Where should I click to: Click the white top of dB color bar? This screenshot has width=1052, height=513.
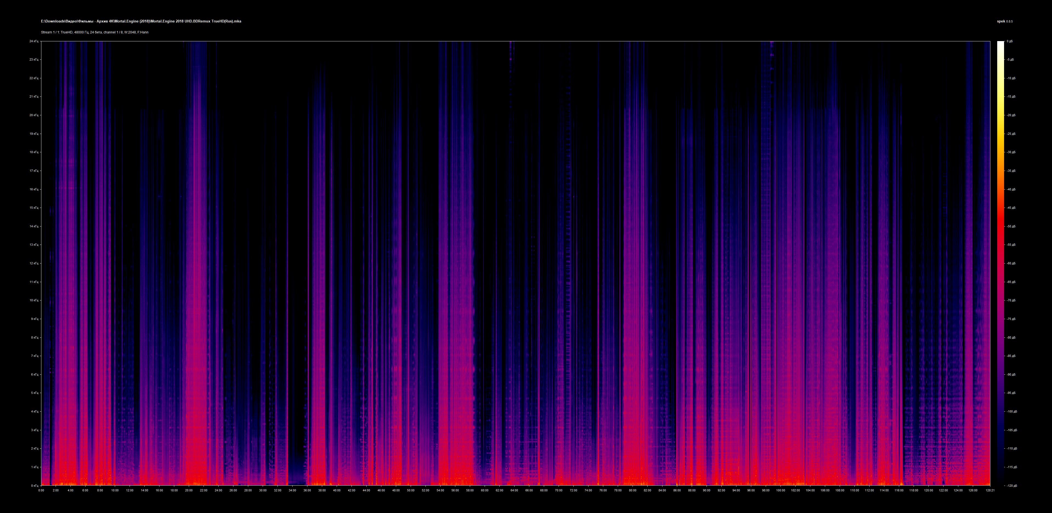coord(1000,44)
